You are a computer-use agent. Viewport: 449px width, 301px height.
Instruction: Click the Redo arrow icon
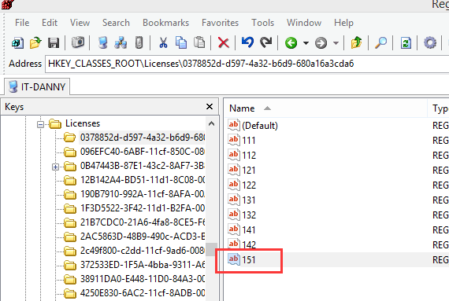[265, 43]
